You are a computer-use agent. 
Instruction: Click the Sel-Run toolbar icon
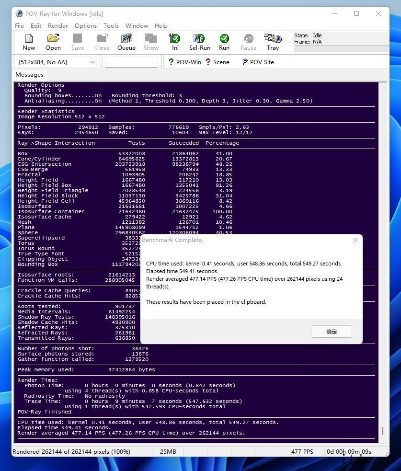[199, 42]
